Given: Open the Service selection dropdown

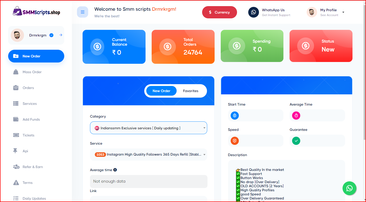Looking at the screenshot, I should coord(148,155).
